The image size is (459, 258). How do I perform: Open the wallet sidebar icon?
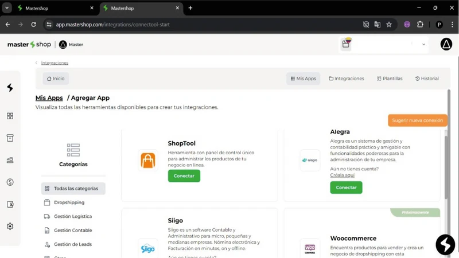click(x=10, y=204)
